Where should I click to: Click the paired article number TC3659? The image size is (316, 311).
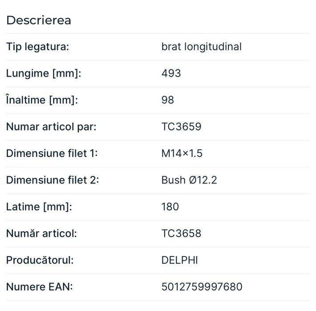tap(182, 127)
